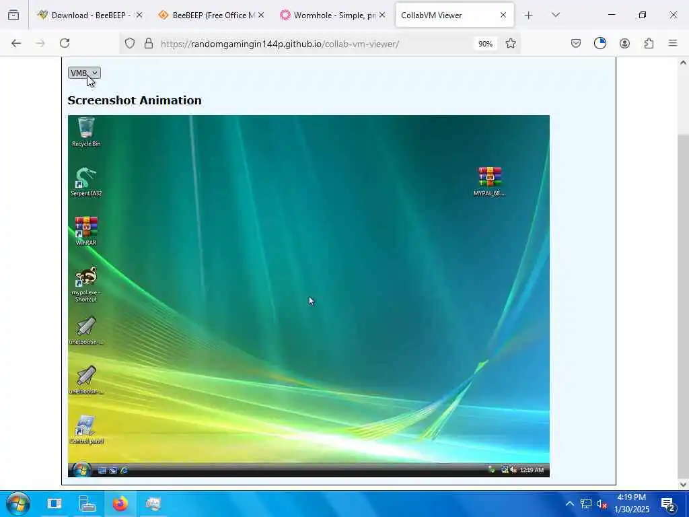This screenshot has height=517, width=689.
Task: Open the 4:19 PM clock and calendar
Action: pos(631,504)
